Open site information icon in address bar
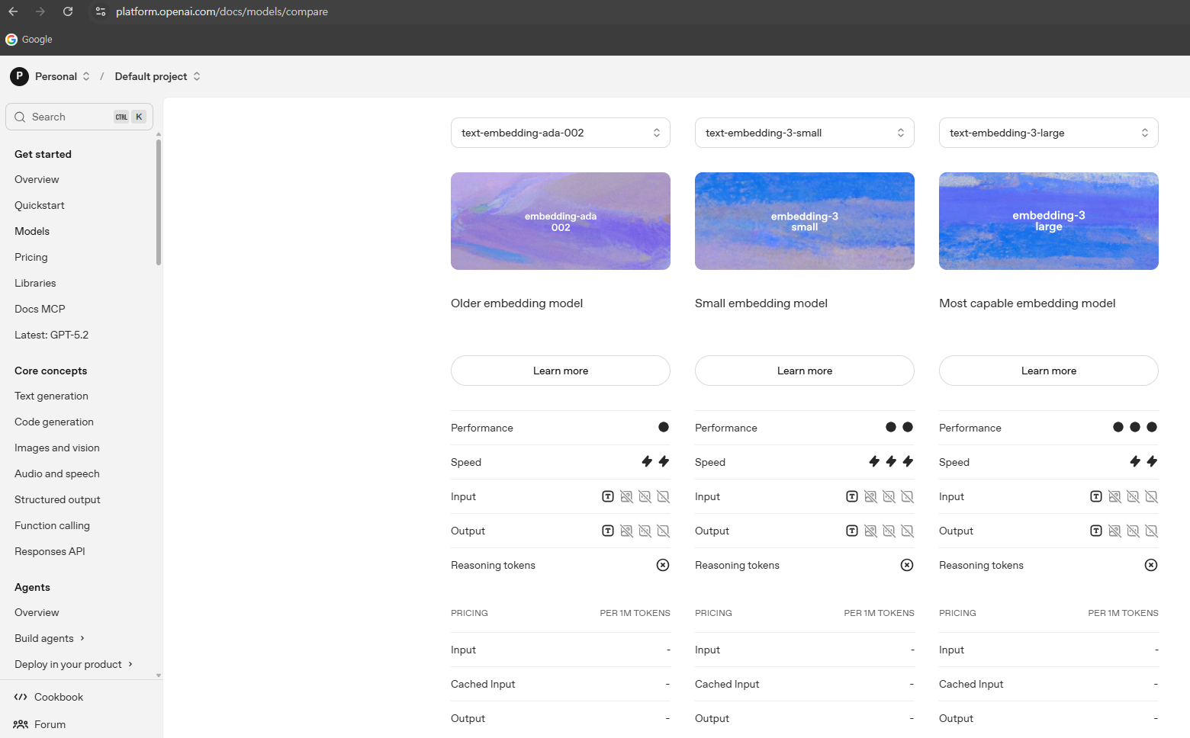The height and width of the screenshot is (738, 1190). (x=101, y=11)
